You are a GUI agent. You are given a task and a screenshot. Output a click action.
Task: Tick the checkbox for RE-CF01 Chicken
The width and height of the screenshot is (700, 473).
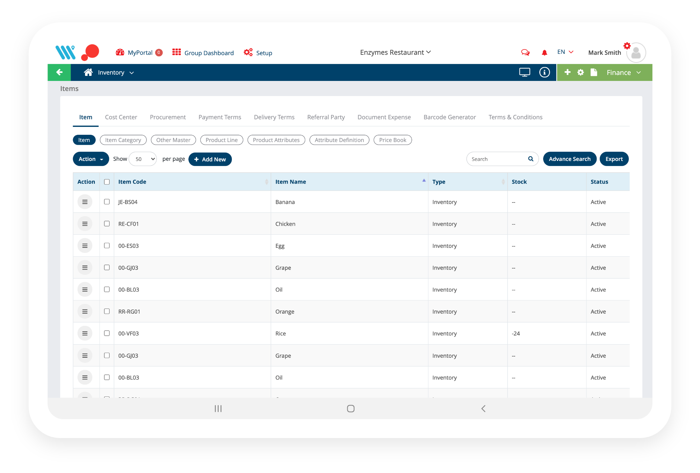tap(107, 224)
